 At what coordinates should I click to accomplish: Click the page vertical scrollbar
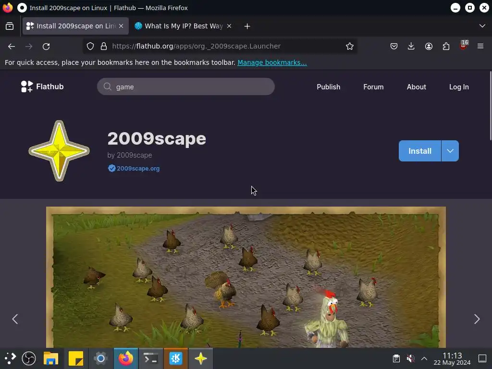pos(490,106)
